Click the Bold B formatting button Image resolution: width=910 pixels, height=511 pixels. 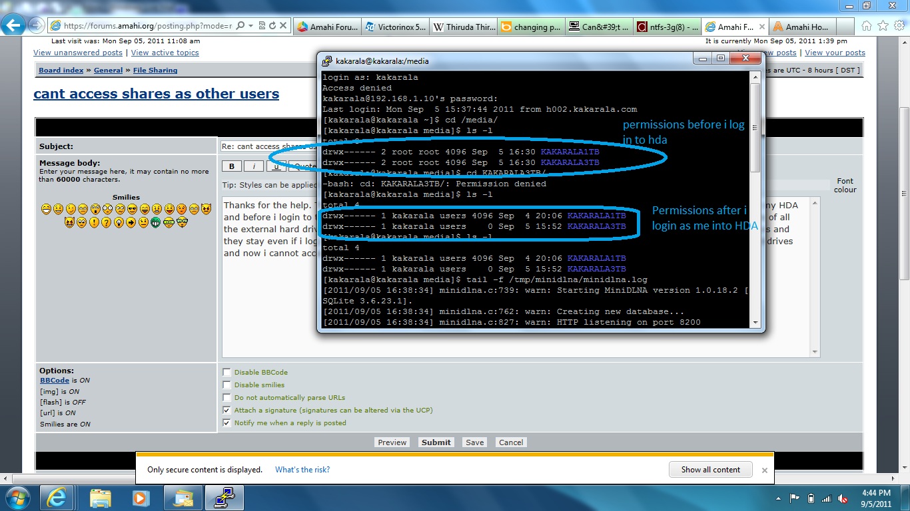pyautogui.click(x=232, y=166)
